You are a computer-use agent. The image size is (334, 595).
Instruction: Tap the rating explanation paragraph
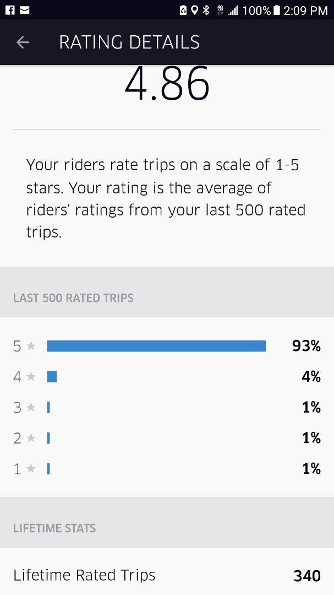click(166, 198)
